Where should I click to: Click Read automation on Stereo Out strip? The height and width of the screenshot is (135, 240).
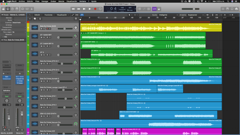coord(20,96)
